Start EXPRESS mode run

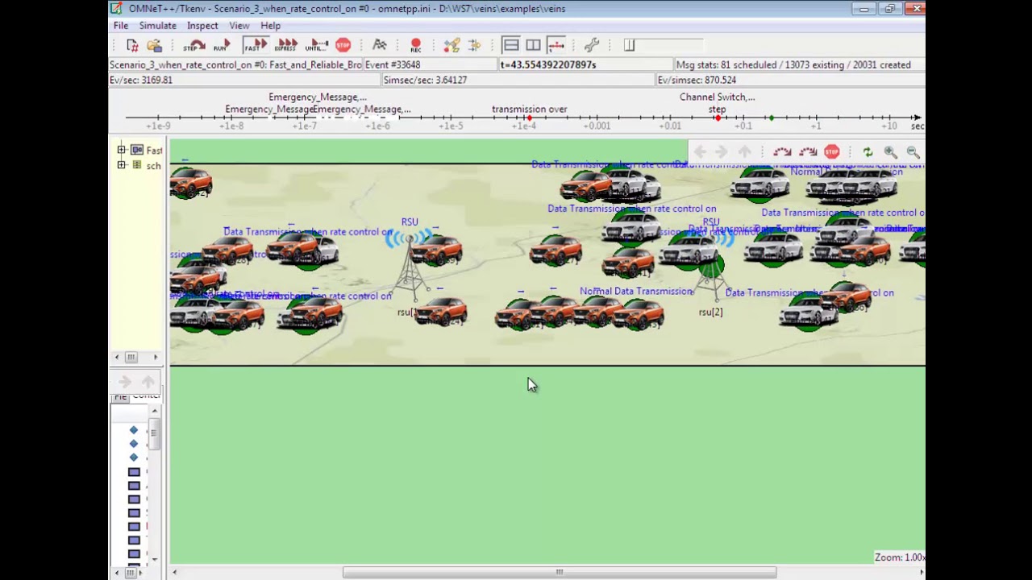pyautogui.click(x=285, y=46)
